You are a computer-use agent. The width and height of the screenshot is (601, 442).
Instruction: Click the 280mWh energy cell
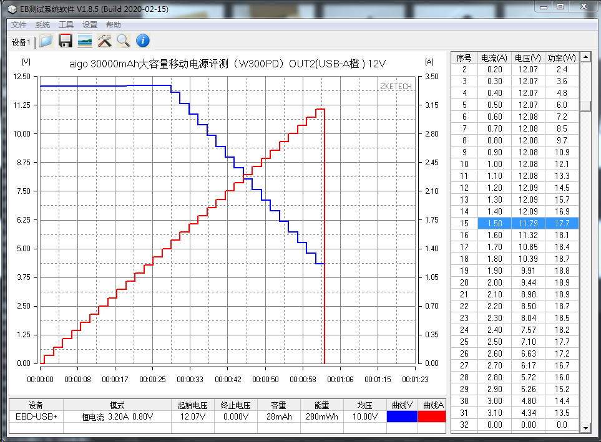(x=322, y=416)
